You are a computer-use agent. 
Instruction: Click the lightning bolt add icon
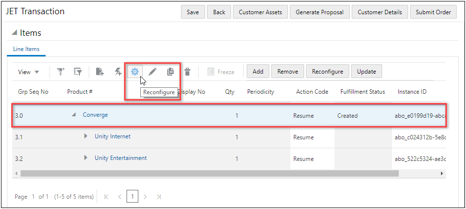[x=118, y=72]
